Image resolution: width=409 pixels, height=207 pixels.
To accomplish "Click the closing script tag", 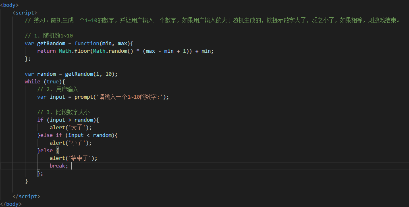I will tap(26, 196).
